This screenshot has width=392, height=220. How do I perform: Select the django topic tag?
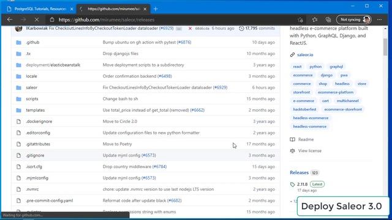(326, 75)
